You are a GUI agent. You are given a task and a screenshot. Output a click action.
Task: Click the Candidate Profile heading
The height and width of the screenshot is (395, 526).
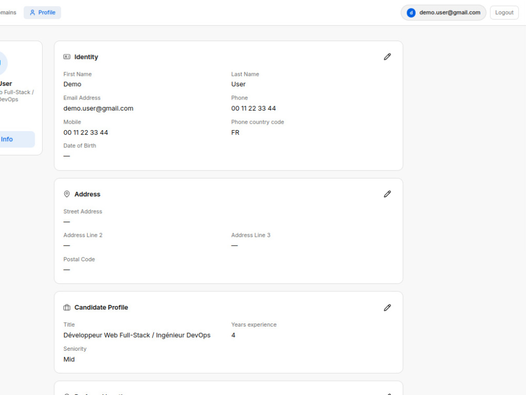(x=101, y=308)
